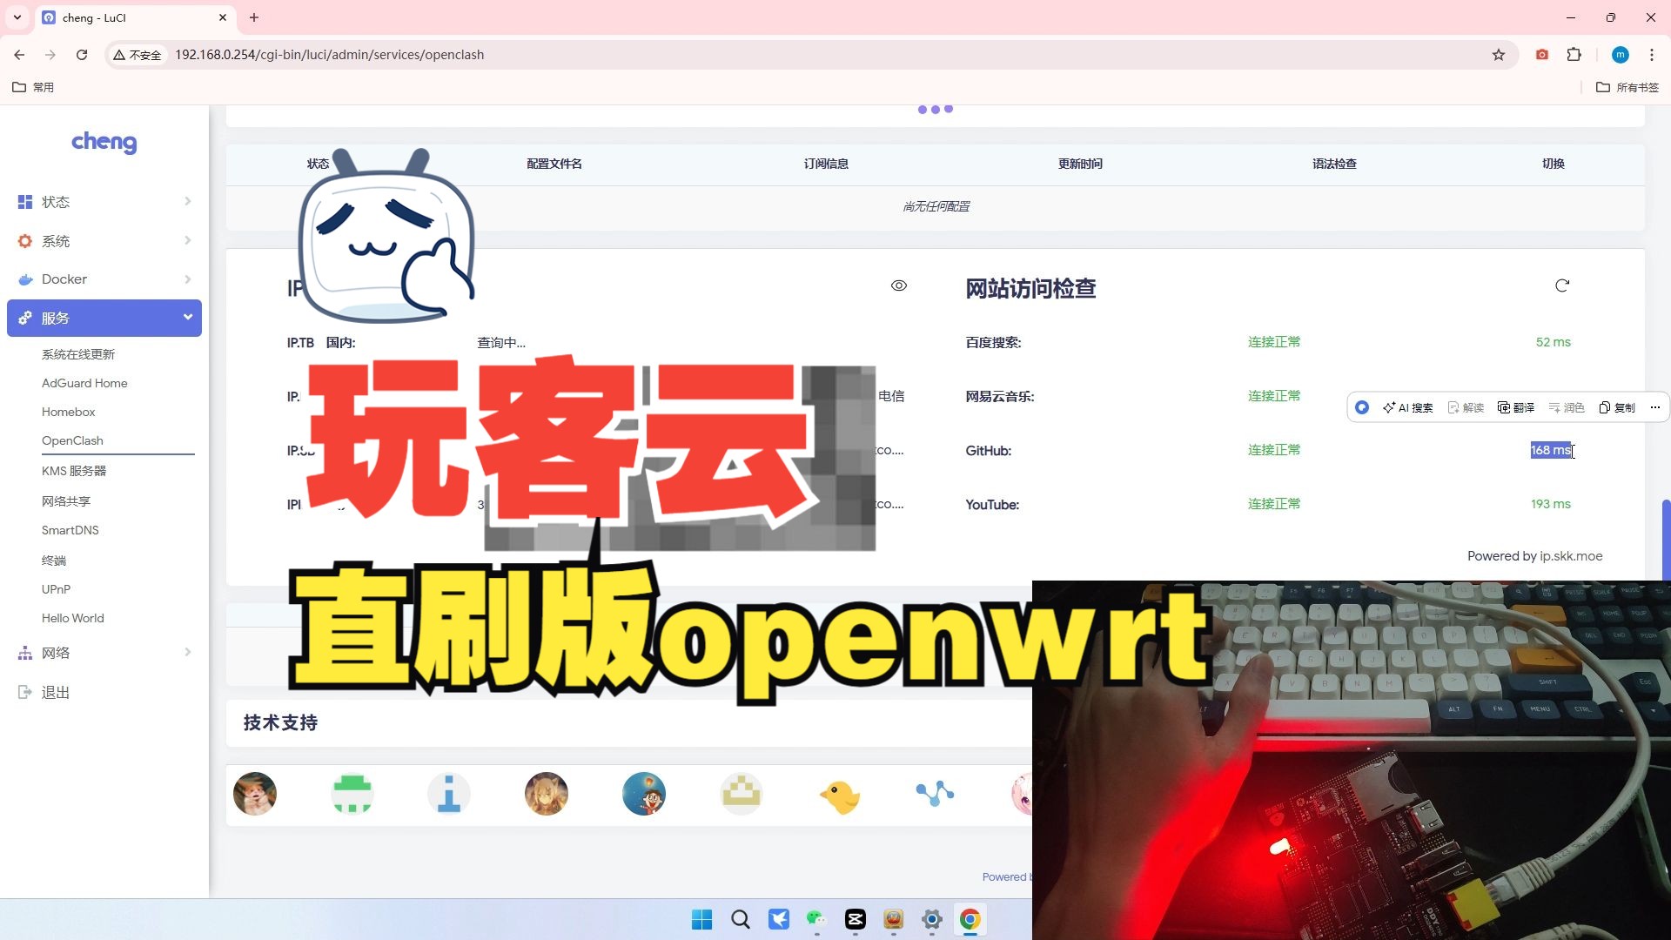This screenshot has height=940, width=1671.
Task: Click the UPnP service icon
Action: 55,588
